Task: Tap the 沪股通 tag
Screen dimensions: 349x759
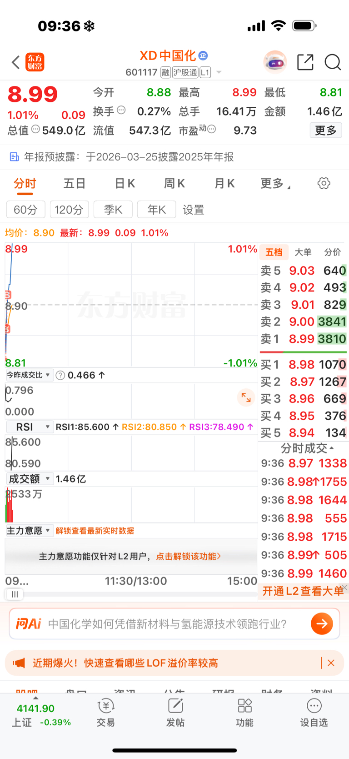Action: click(185, 72)
